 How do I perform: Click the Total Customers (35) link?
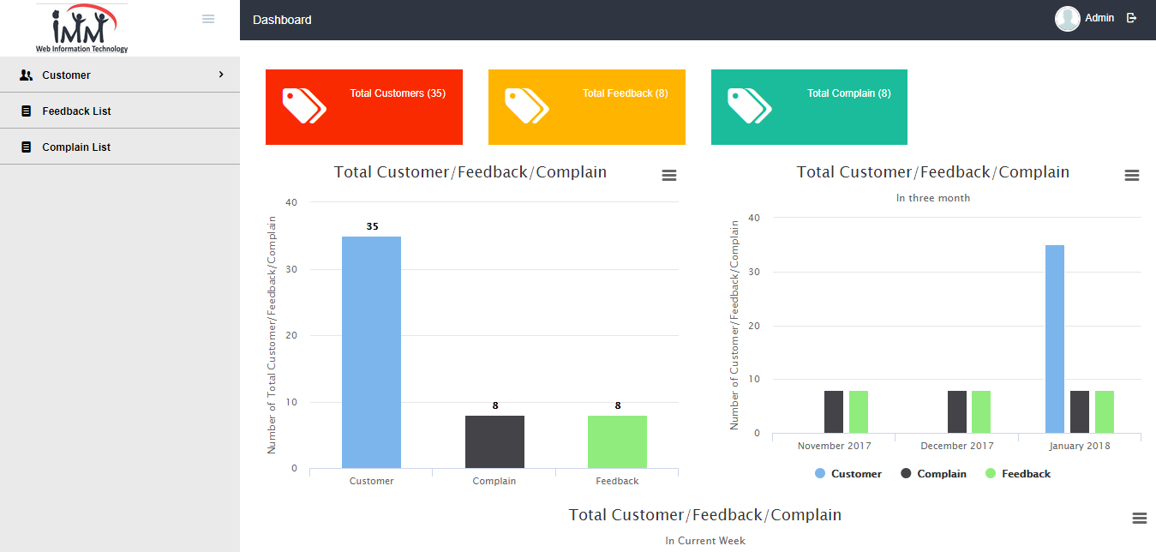pyautogui.click(x=398, y=93)
